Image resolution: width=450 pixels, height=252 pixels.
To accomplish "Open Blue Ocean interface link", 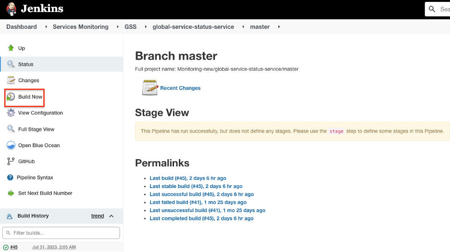I will click(39, 145).
